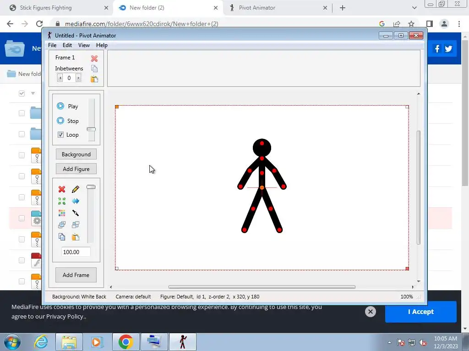Click the red bottom-right camera corner handle
The image size is (469, 351).
407,269
